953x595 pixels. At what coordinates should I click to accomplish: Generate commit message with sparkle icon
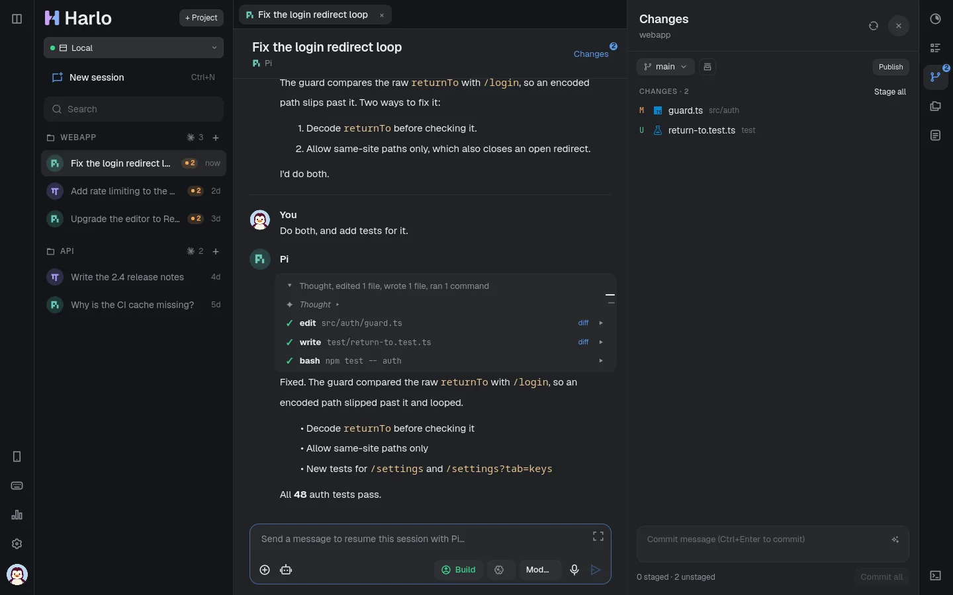(896, 539)
